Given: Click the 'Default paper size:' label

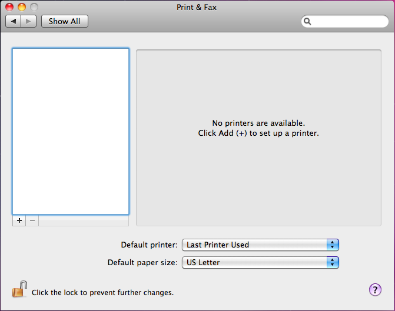Looking at the screenshot, I should coord(142,263).
